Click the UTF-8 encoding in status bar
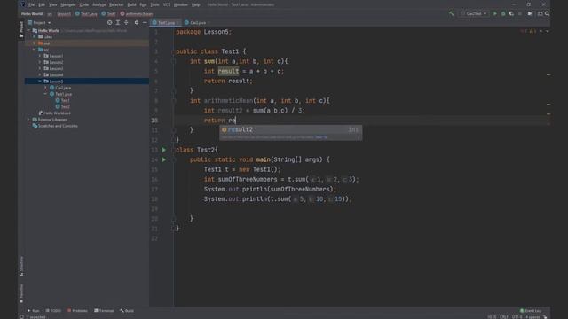The height and width of the screenshot is (319, 568). [517, 317]
